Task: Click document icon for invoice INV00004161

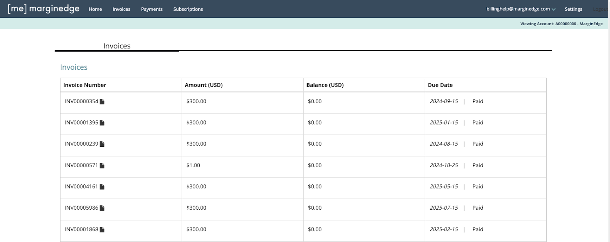Action: [102, 187]
